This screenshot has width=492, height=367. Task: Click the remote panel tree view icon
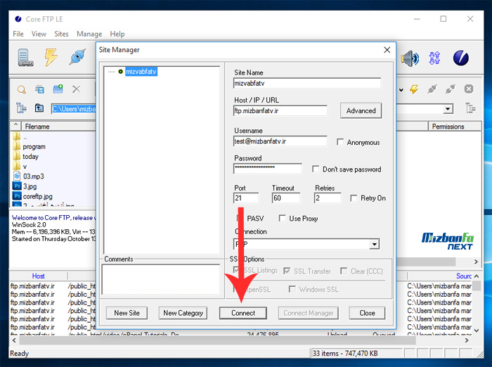[470, 108]
